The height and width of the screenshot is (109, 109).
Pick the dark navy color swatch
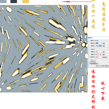pos(14,1)
